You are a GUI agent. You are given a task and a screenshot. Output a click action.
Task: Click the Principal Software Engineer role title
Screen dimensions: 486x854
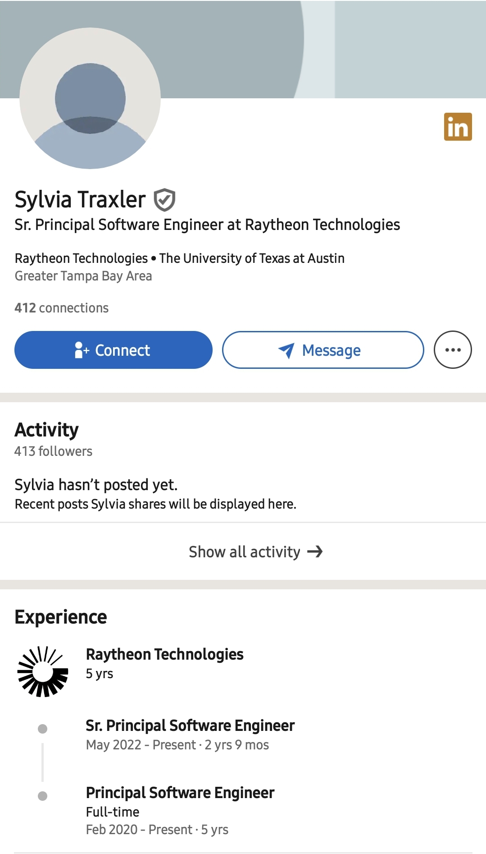click(180, 793)
